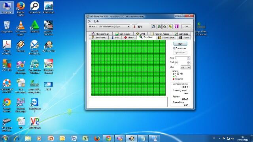Click the green Ok legend swatch
The width and height of the screenshot is (253, 142).
click(174, 77)
